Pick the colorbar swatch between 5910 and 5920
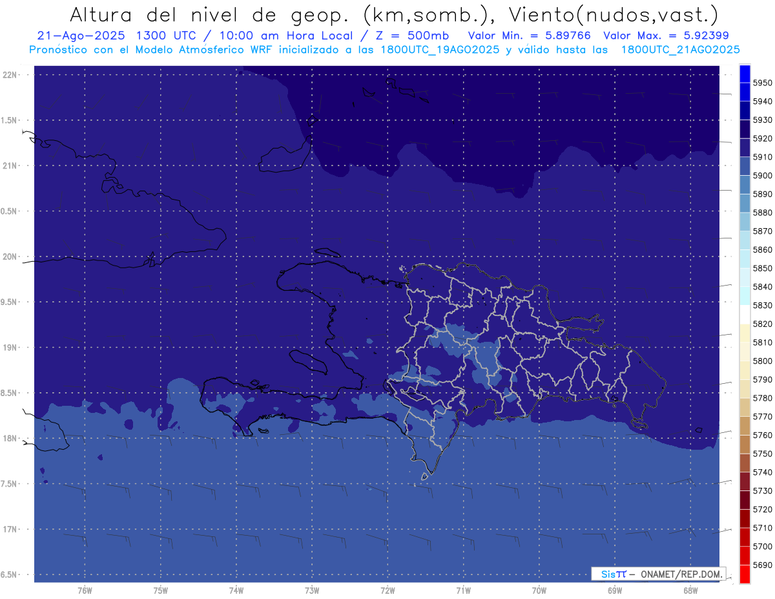 744,147
